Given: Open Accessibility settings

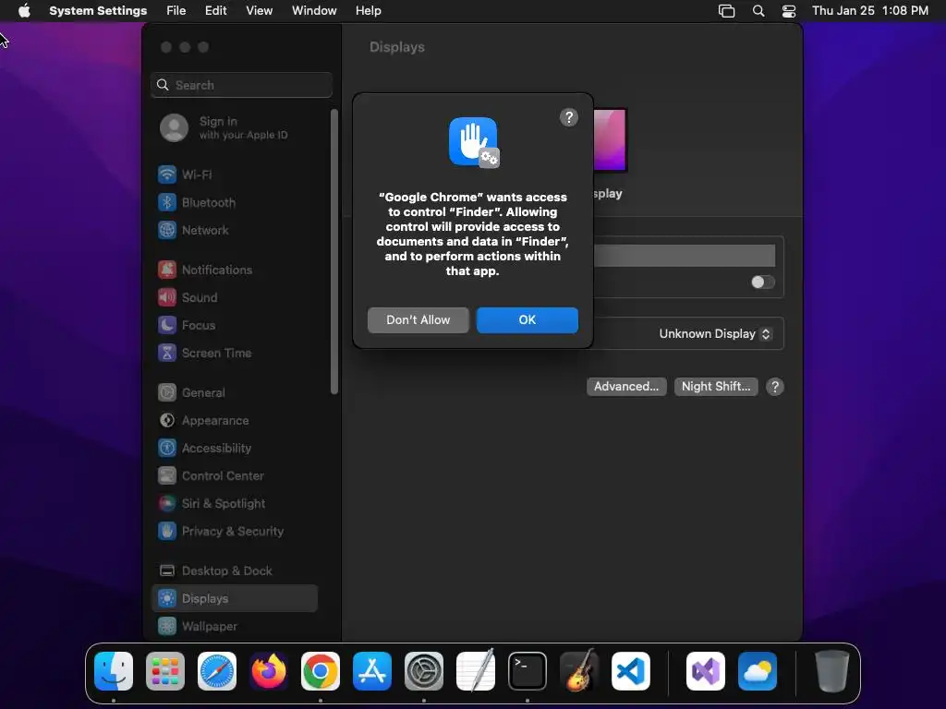Looking at the screenshot, I should click(x=234, y=449).
